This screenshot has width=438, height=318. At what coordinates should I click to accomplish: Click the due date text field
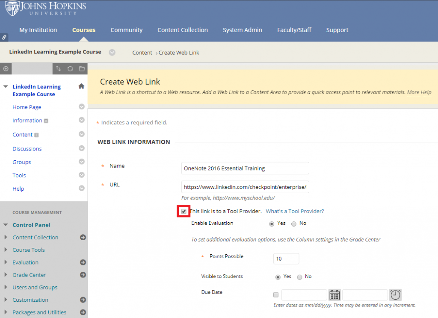[x=304, y=295]
